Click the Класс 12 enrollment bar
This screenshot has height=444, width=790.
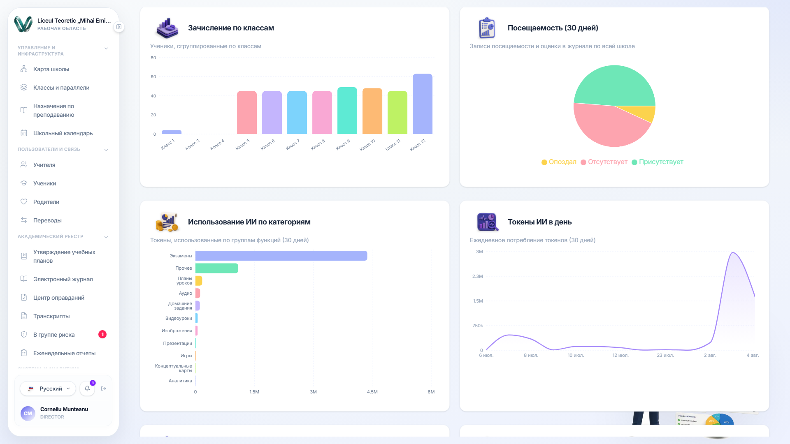point(423,104)
